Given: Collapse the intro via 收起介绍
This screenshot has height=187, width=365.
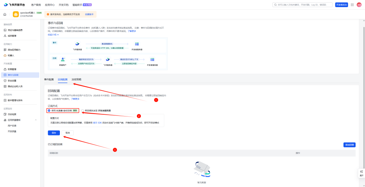Looking at the screenshot, I should pyautogui.click(x=53, y=35).
